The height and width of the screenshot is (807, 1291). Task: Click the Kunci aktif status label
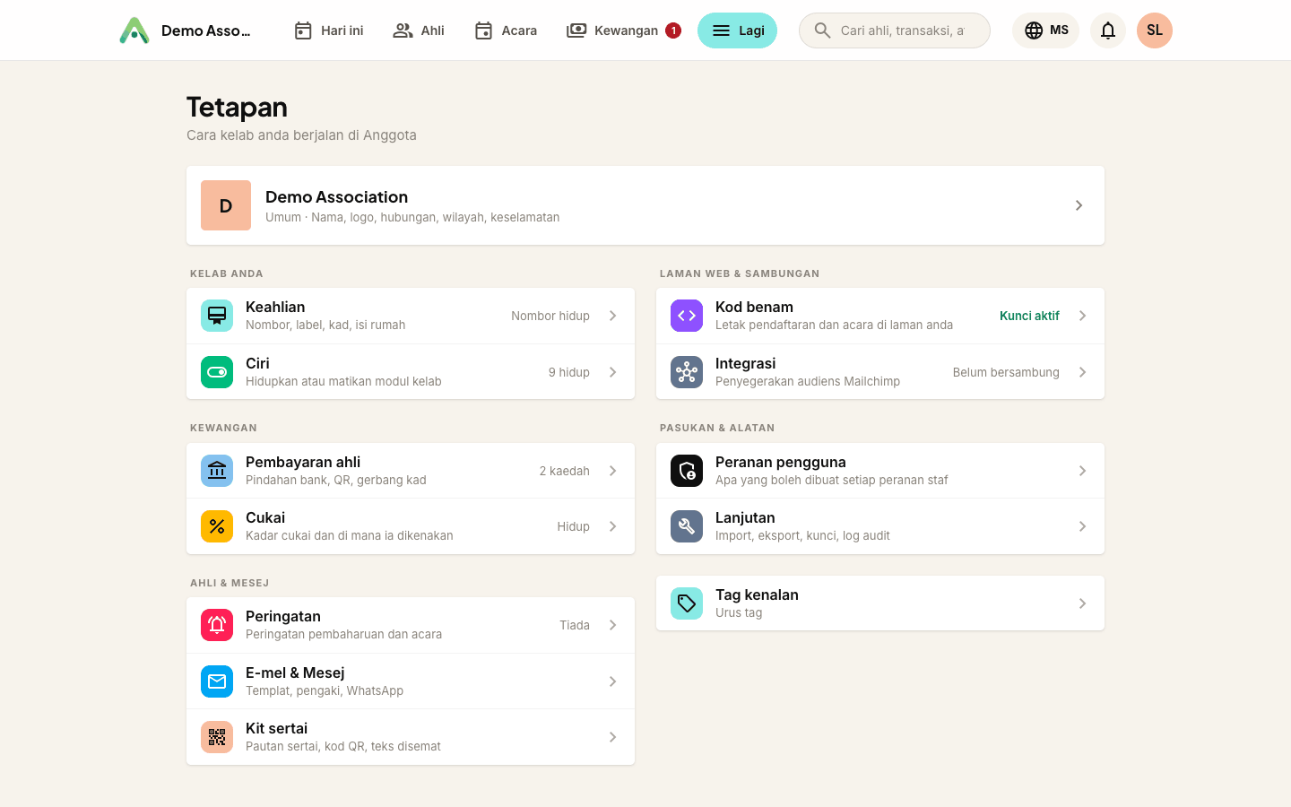[x=1029, y=316]
